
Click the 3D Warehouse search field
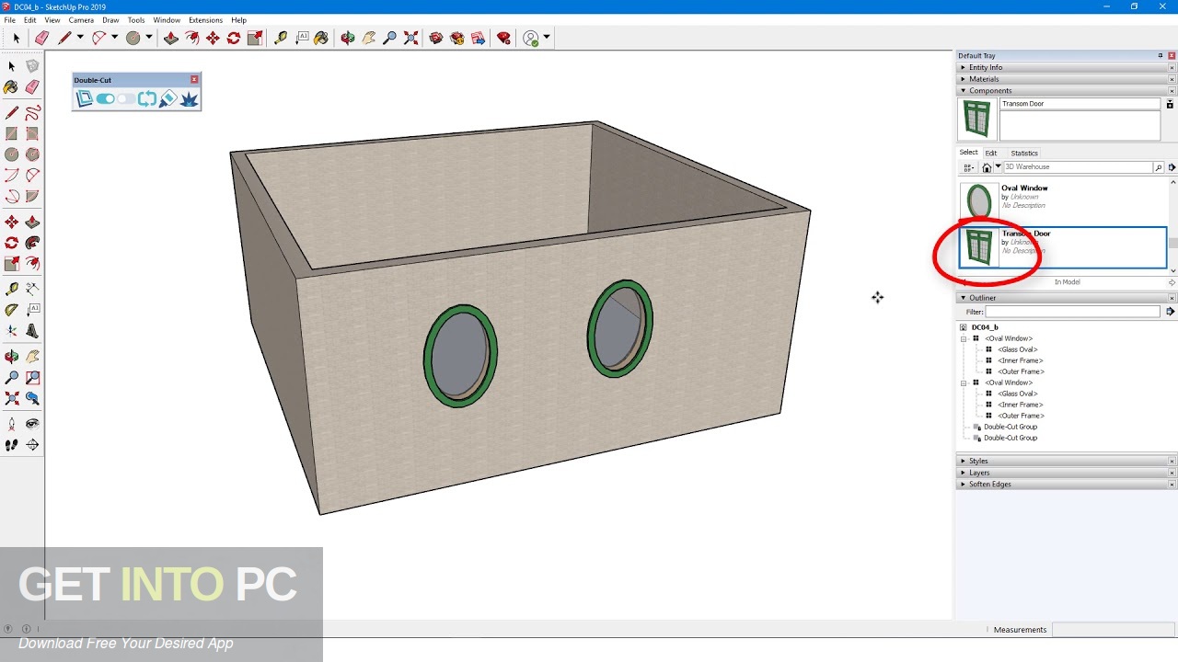(x=1078, y=167)
